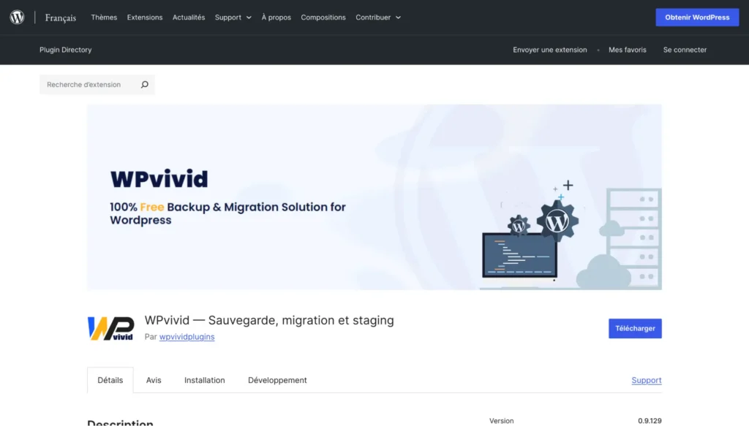
Task: Switch to the Installation tab
Action: pos(205,380)
